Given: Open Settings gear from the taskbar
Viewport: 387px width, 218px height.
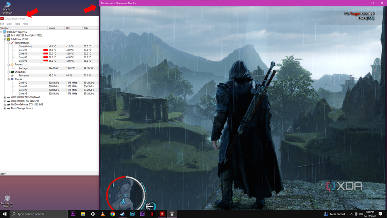Looking at the screenshot, I should click(93, 214).
